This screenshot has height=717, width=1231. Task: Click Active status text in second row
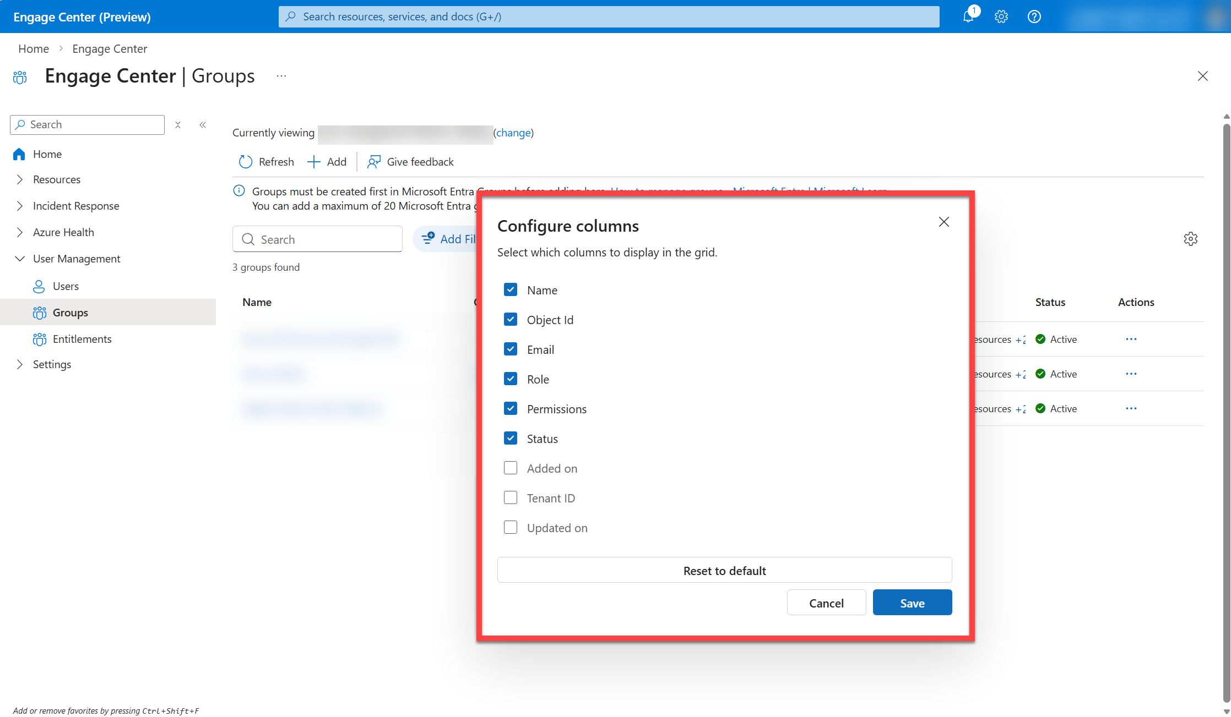pyautogui.click(x=1063, y=374)
